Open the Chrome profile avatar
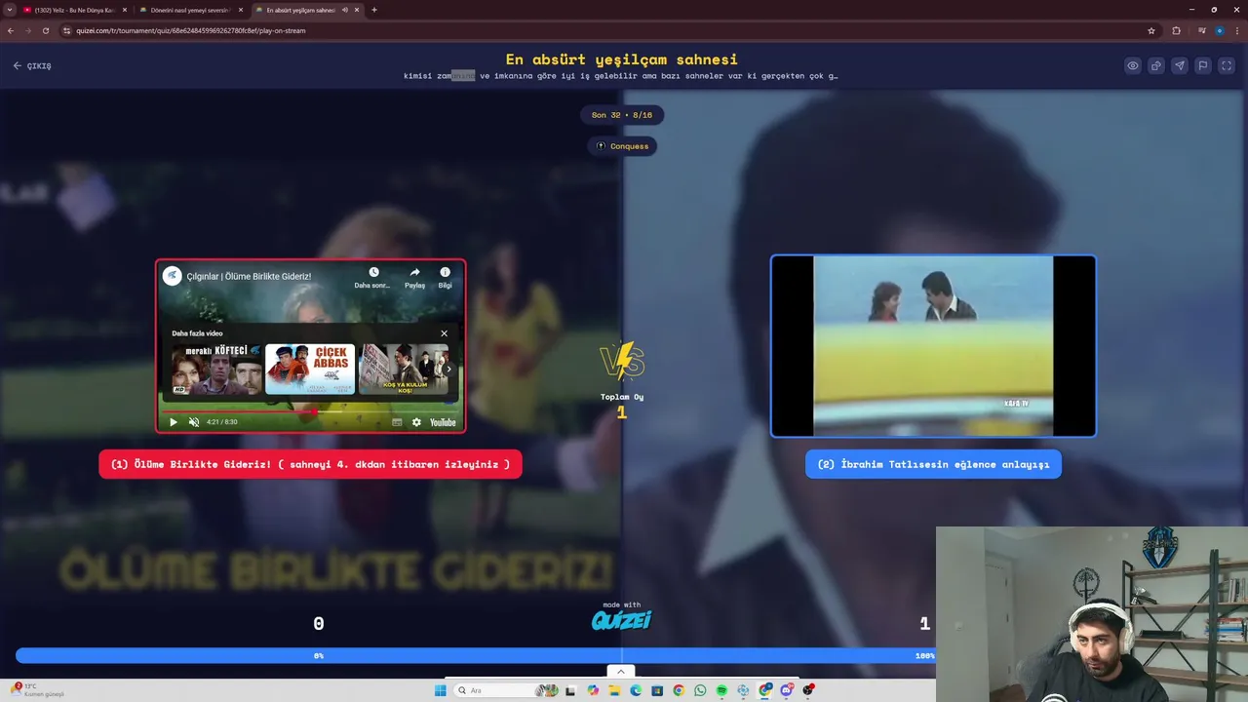Image resolution: width=1248 pixels, height=702 pixels. [x=1219, y=30]
